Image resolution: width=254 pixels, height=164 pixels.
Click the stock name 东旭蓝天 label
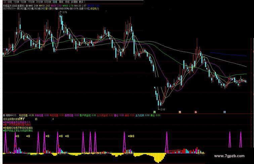coord(8,6)
